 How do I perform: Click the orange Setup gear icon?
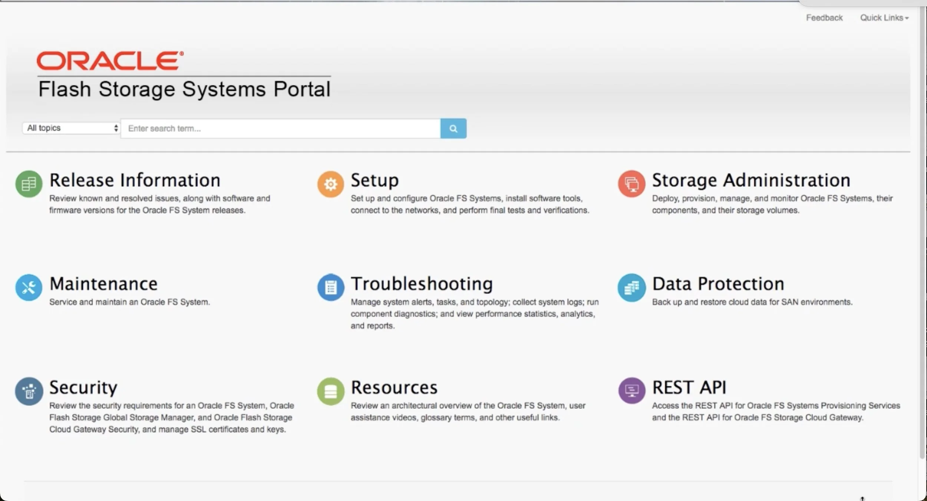coord(330,184)
